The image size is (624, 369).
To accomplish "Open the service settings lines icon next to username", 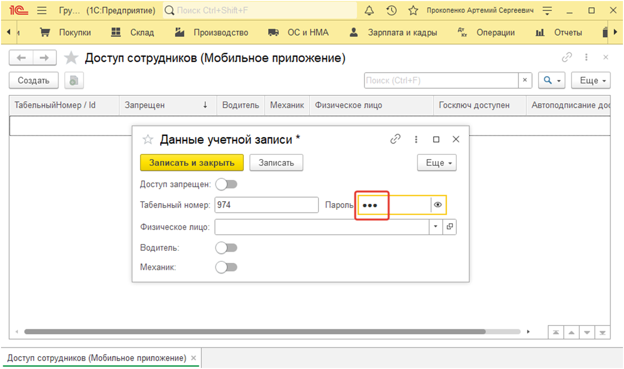I will click(547, 10).
